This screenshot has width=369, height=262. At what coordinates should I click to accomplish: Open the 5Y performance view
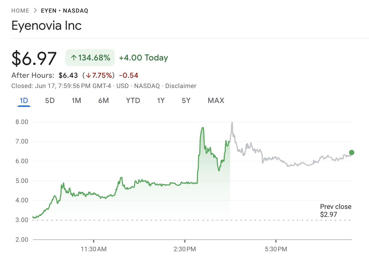pos(186,100)
